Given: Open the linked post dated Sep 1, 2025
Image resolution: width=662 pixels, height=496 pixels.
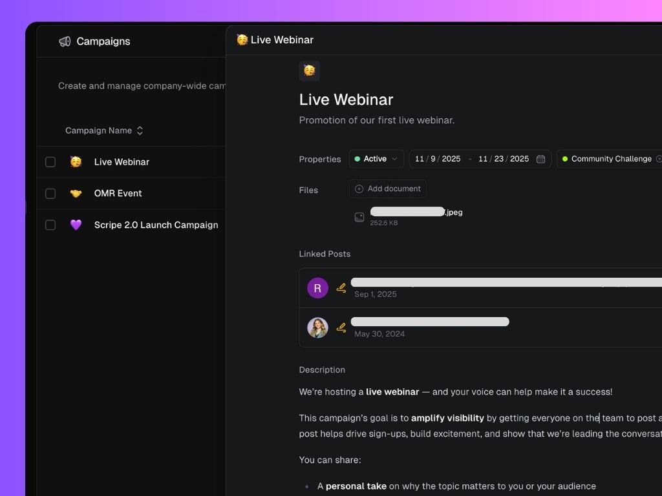Looking at the screenshot, I should pos(480,288).
